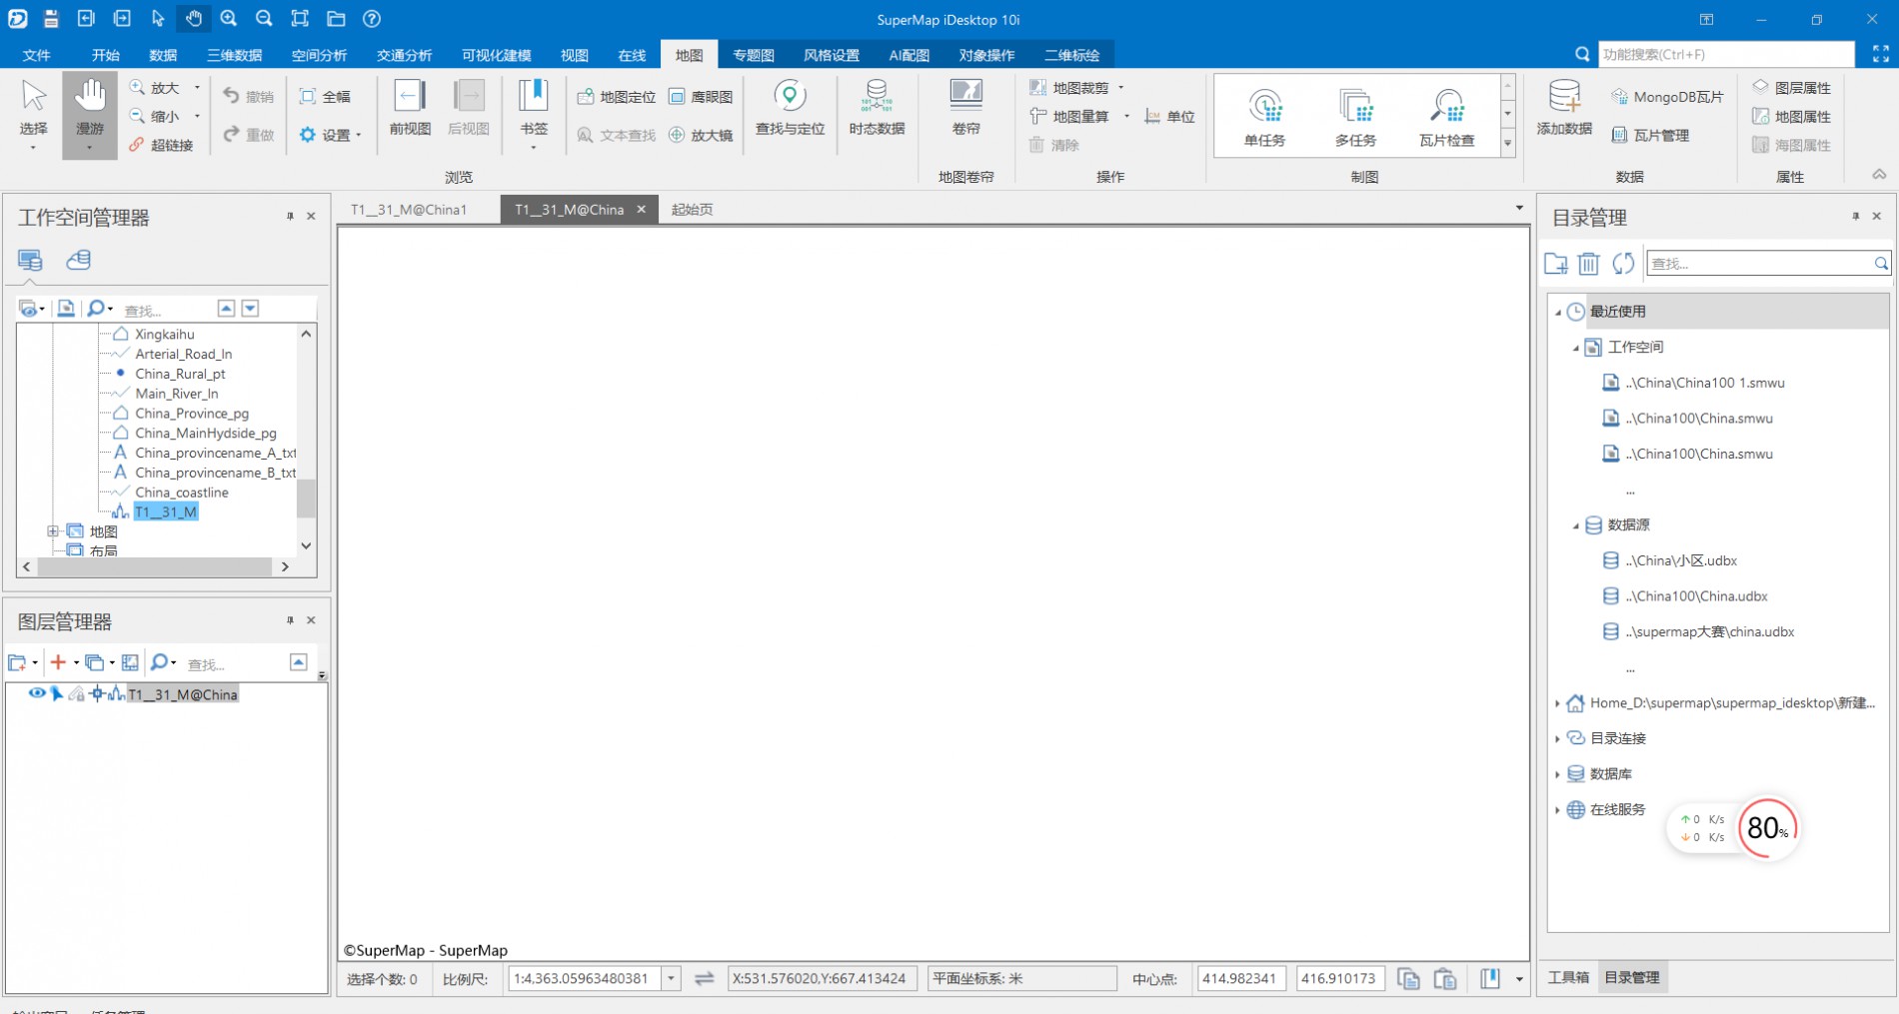Image resolution: width=1899 pixels, height=1014 pixels.
Task: Expand the 在线服务 node
Action: 1557,810
